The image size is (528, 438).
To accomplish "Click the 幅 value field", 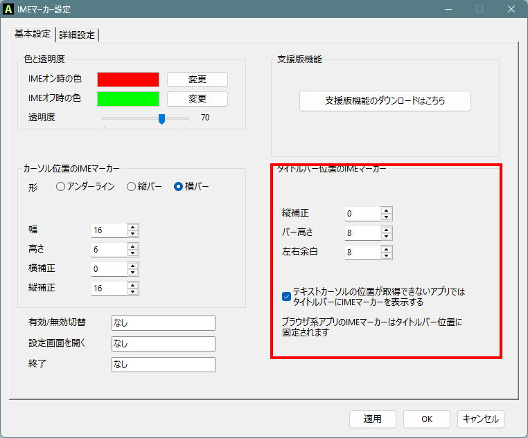I will (109, 230).
